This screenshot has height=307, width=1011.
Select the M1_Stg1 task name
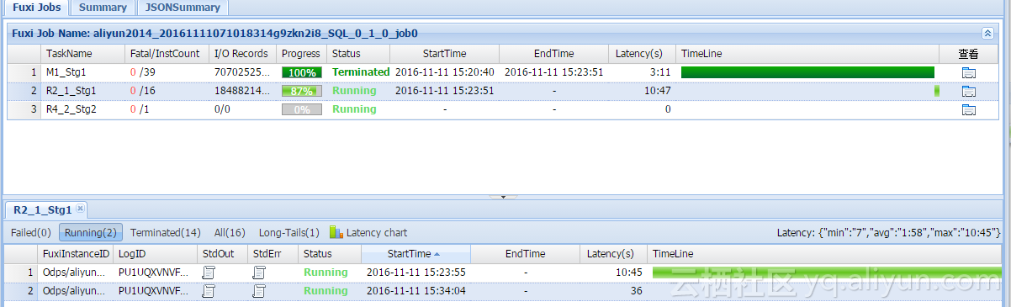point(66,72)
